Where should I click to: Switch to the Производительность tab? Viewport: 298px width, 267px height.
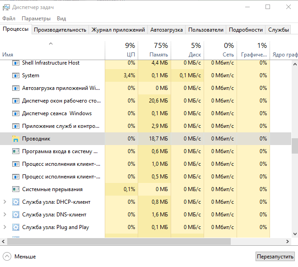(x=60, y=30)
